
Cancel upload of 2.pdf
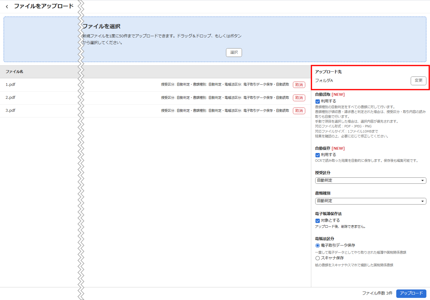click(x=299, y=98)
